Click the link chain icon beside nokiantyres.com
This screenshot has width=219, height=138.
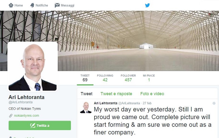coord(11,116)
